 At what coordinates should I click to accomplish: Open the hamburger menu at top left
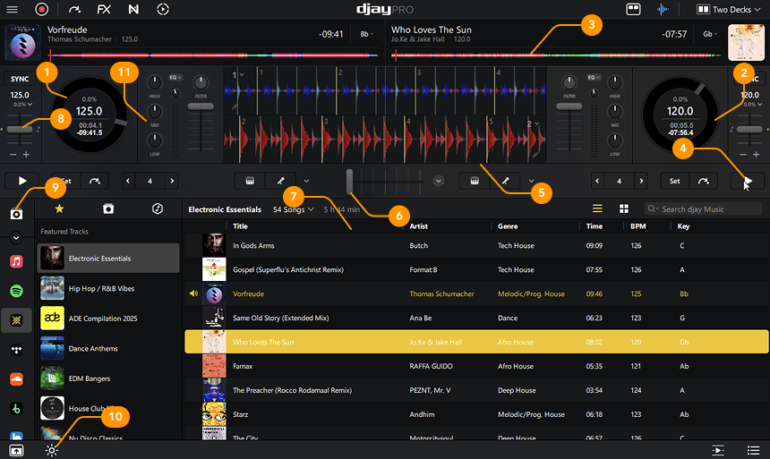click(12, 9)
